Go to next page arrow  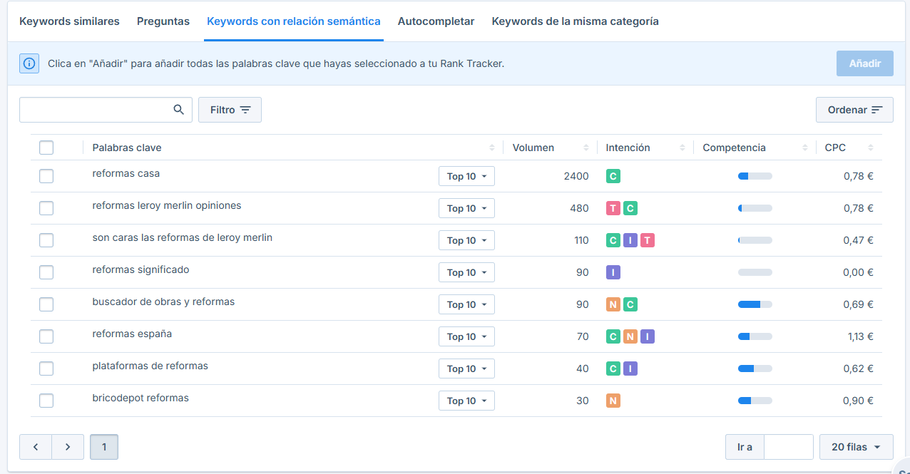click(68, 447)
